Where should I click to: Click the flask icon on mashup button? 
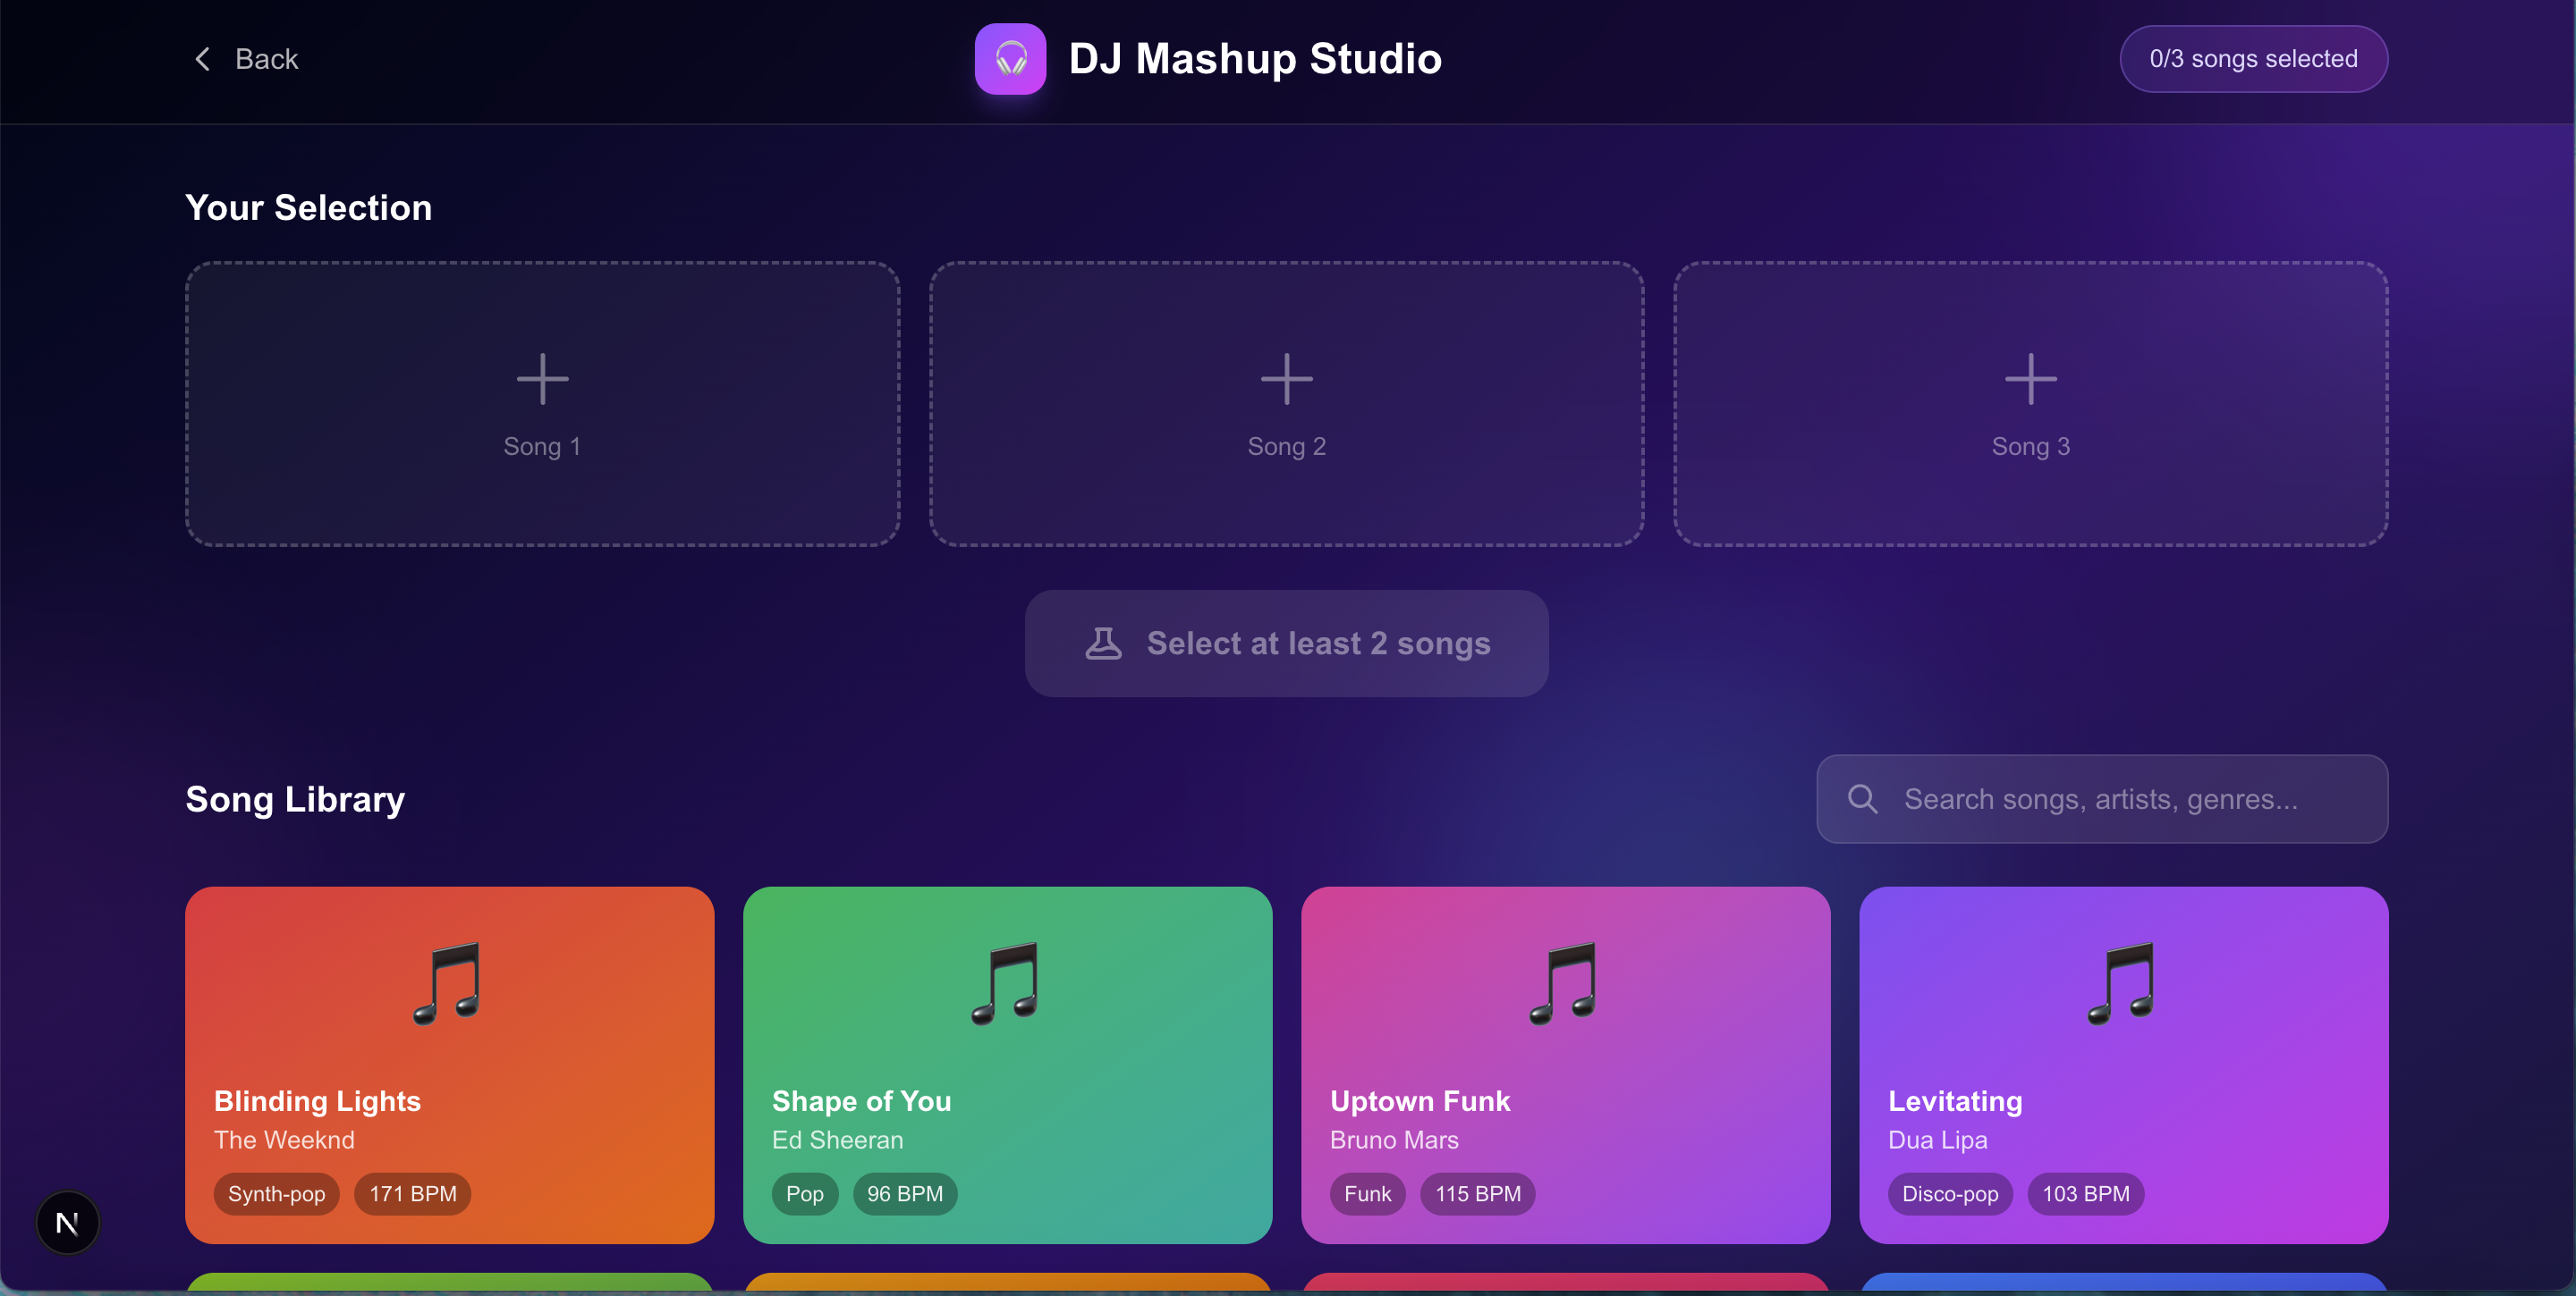point(1103,644)
